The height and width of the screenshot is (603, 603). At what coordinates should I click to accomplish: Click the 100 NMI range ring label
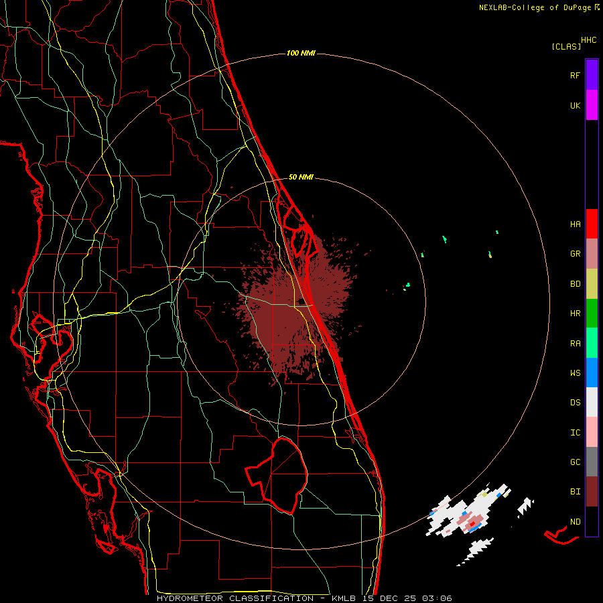(x=301, y=53)
